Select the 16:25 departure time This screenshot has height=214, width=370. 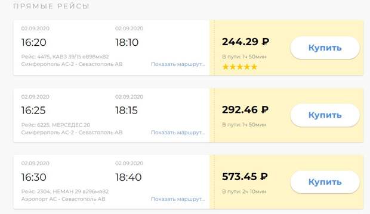(x=33, y=111)
